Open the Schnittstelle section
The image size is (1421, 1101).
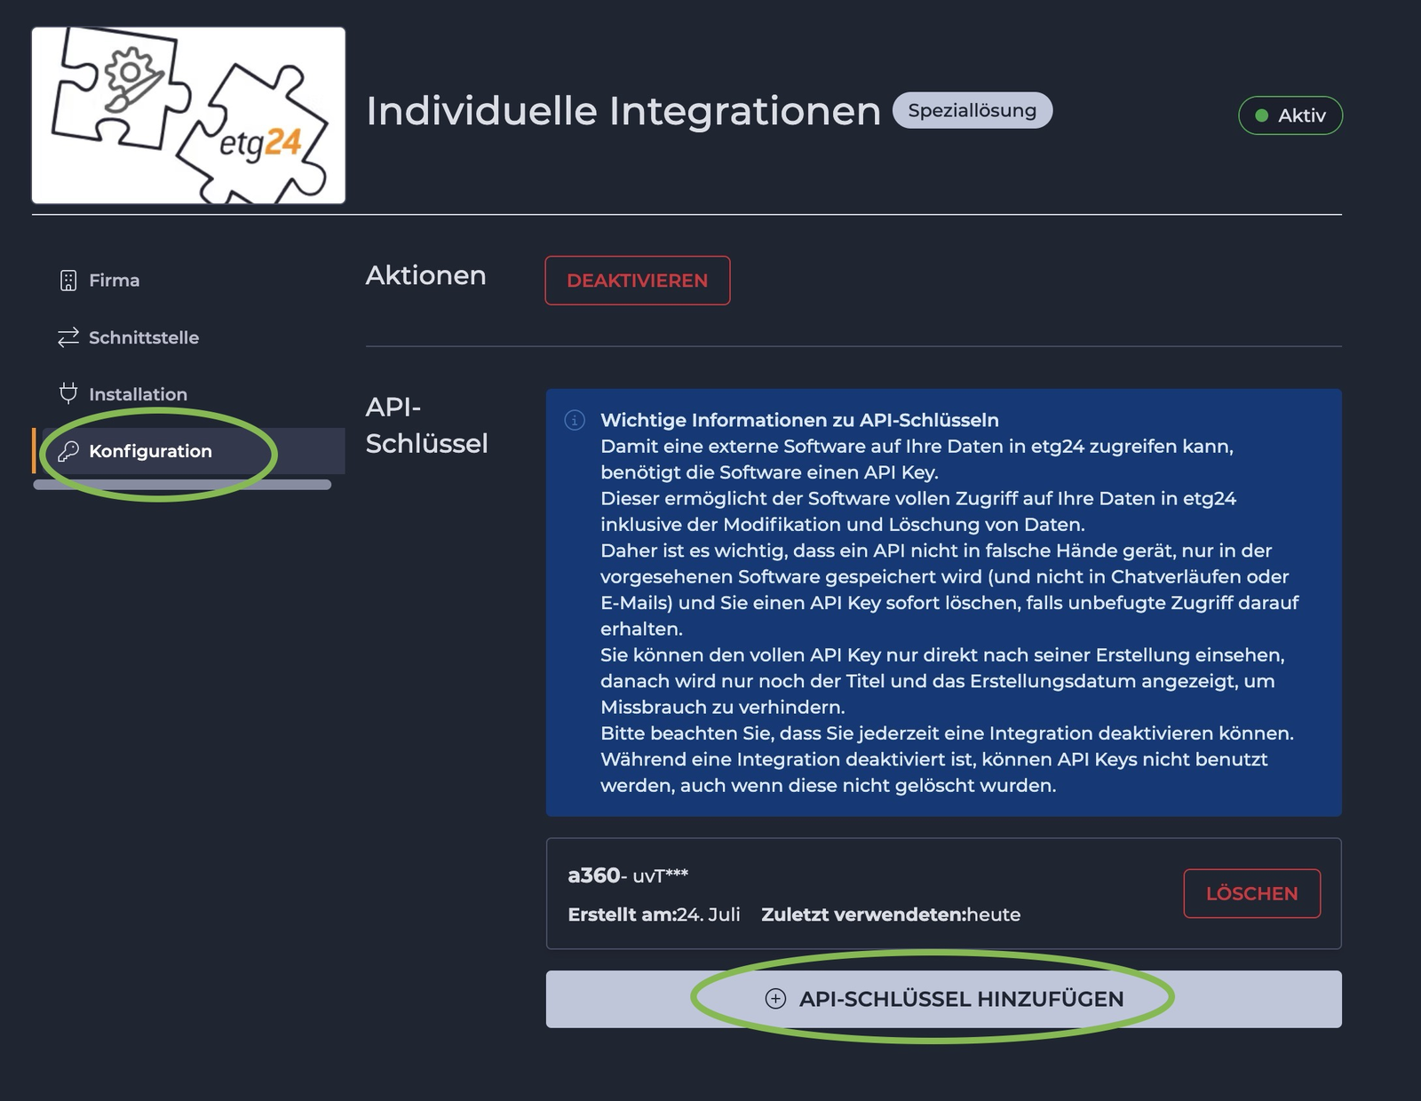(144, 337)
